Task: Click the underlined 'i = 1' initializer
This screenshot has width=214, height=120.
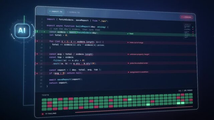Action: click(65, 42)
